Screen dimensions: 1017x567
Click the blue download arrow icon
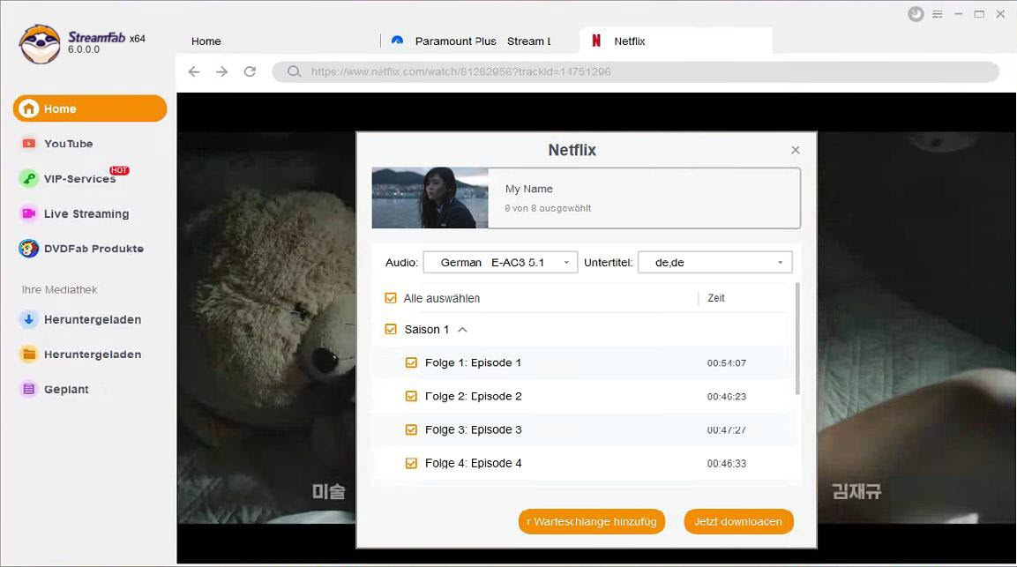(28, 319)
